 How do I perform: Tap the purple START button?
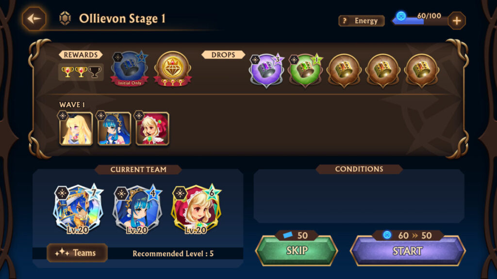[x=408, y=250]
